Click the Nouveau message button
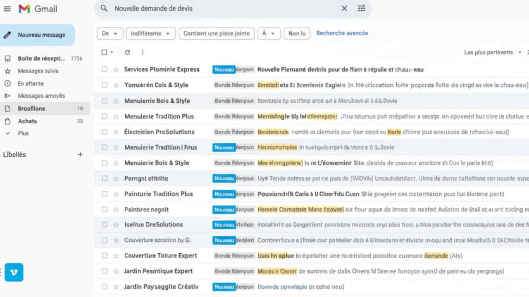 click(x=38, y=35)
